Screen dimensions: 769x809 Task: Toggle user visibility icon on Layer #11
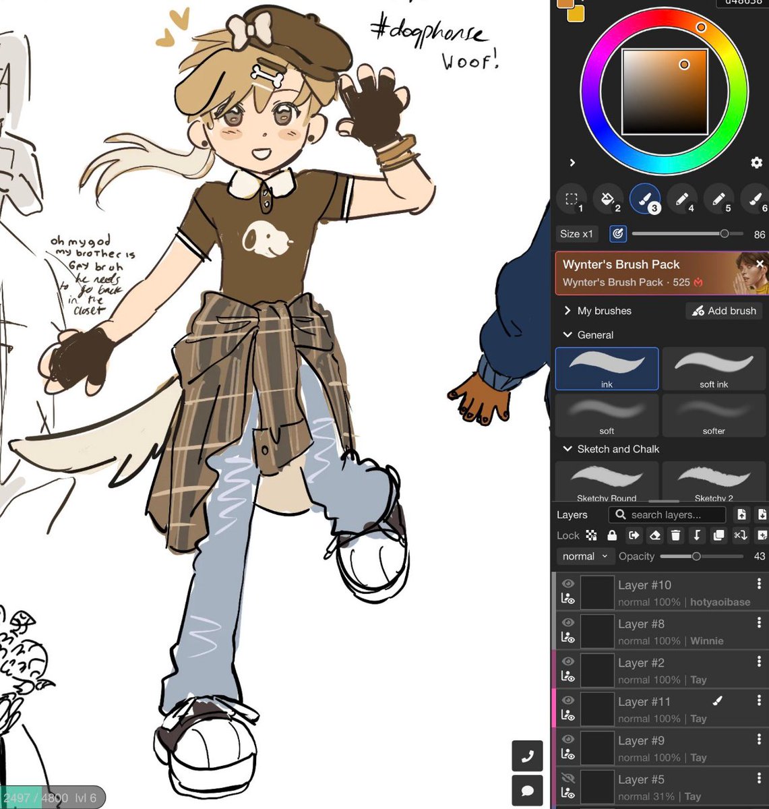(x=568, y=715)
